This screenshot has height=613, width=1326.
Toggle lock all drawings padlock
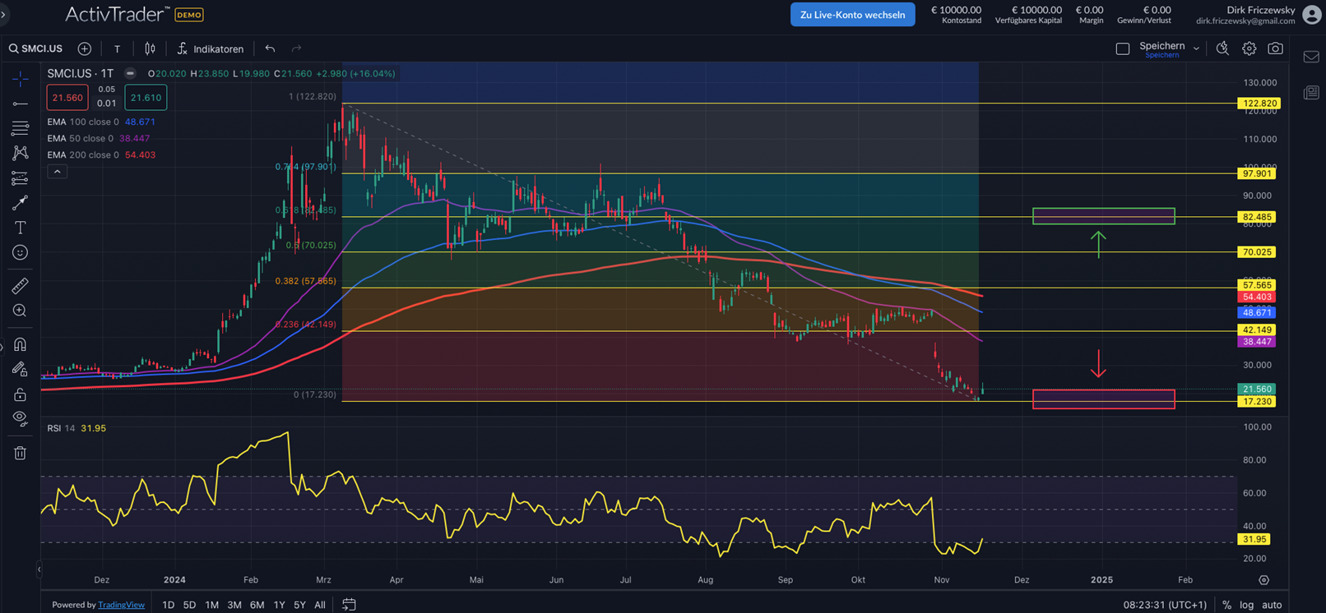coord(20,395)
